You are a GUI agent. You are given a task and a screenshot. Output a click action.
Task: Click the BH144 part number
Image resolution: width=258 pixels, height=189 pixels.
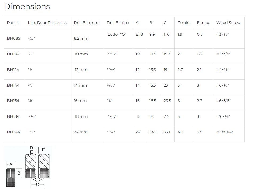click(13, 85)
